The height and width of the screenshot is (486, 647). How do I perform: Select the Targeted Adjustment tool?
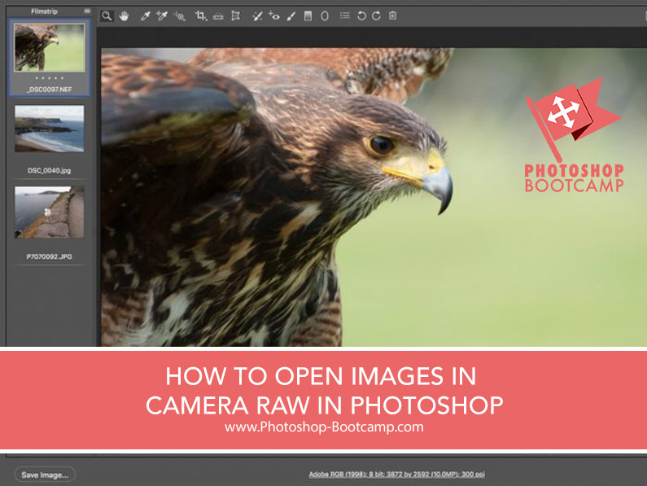pos(179,16)
